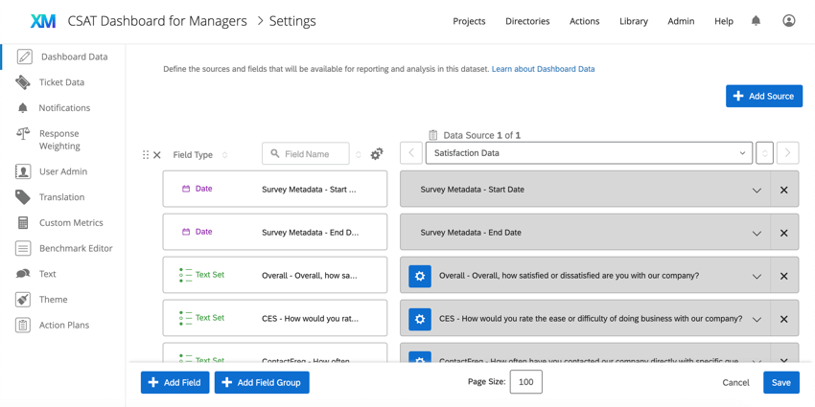The width and height of the screenshot is (815, 407).
Task: Open Learn about Dashboard Data link
Action: point(543,69)
